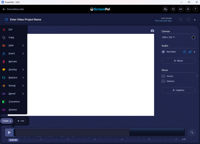The width and height of the screenshot is (200, 144).
Task: Click the pink microphone Narrate icon
Action: pos(4,61)
